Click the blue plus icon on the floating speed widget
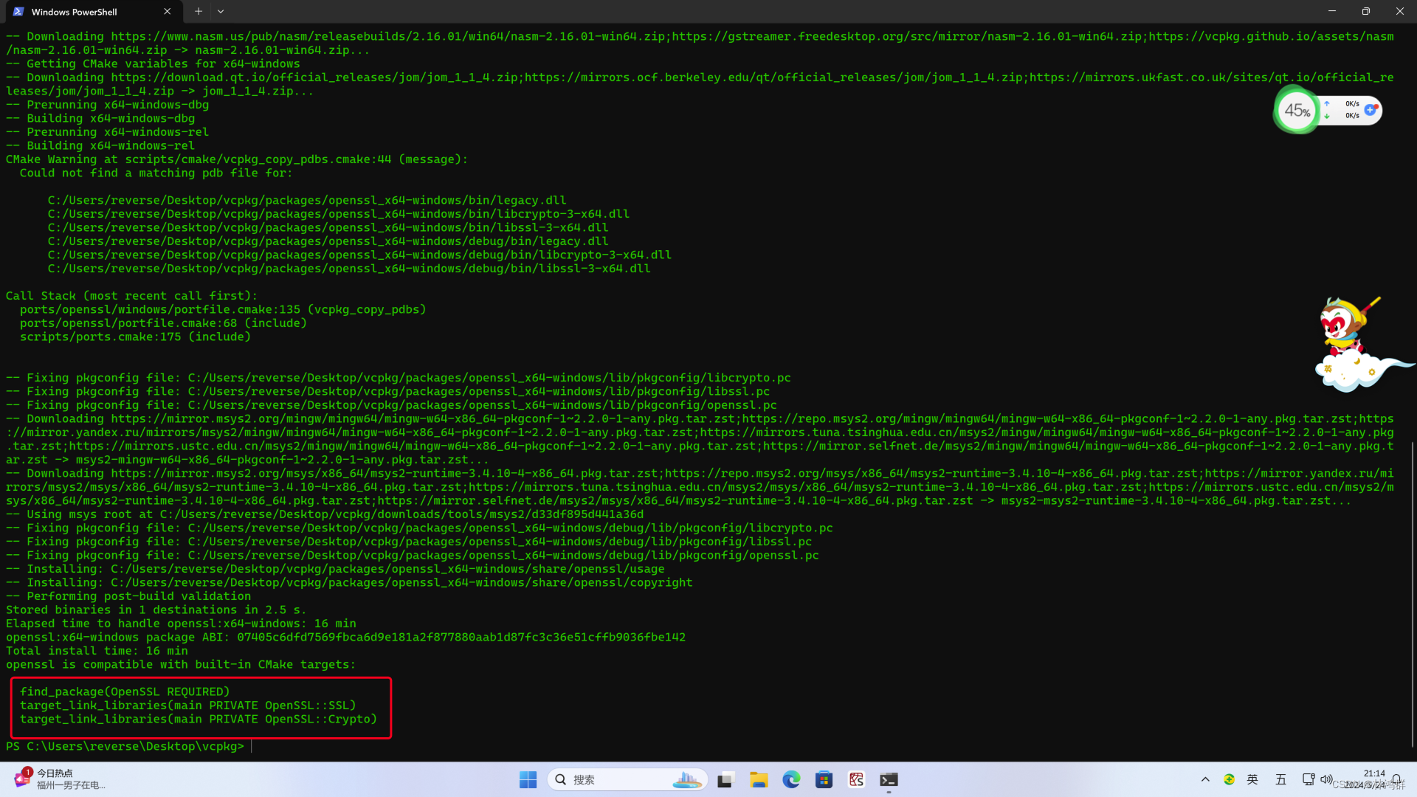1417x797 pixels. [1371, 109]
